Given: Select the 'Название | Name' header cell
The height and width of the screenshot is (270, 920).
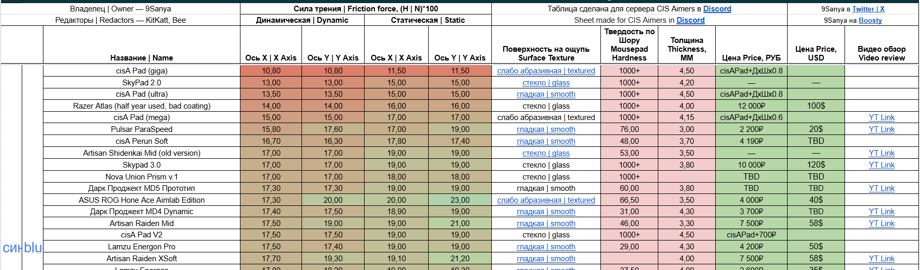Looking at the screenshot, I should [x=142, y=45].
